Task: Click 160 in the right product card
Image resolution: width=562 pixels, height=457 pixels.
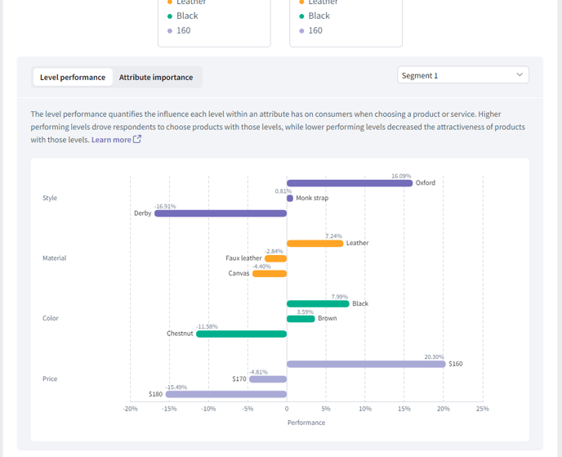Action: (x=315, y=30)
